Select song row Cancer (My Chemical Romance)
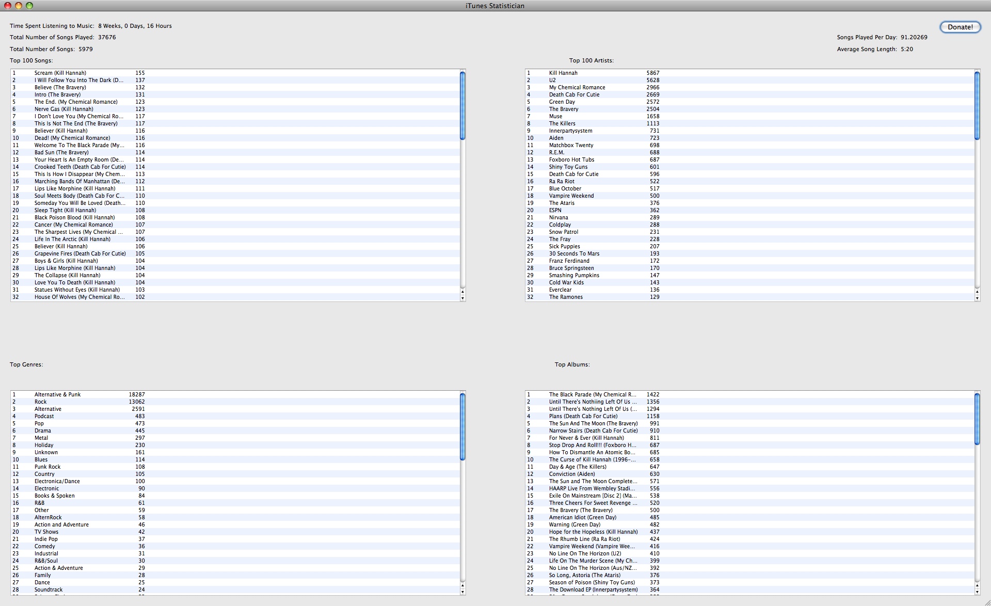Viewport: 991px width, 606px height. click(235, 225)
